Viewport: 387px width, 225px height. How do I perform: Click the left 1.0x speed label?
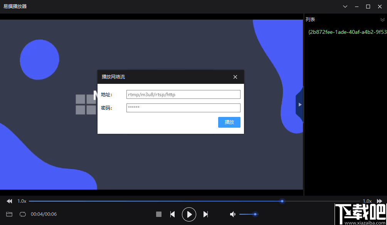[22, 201]
